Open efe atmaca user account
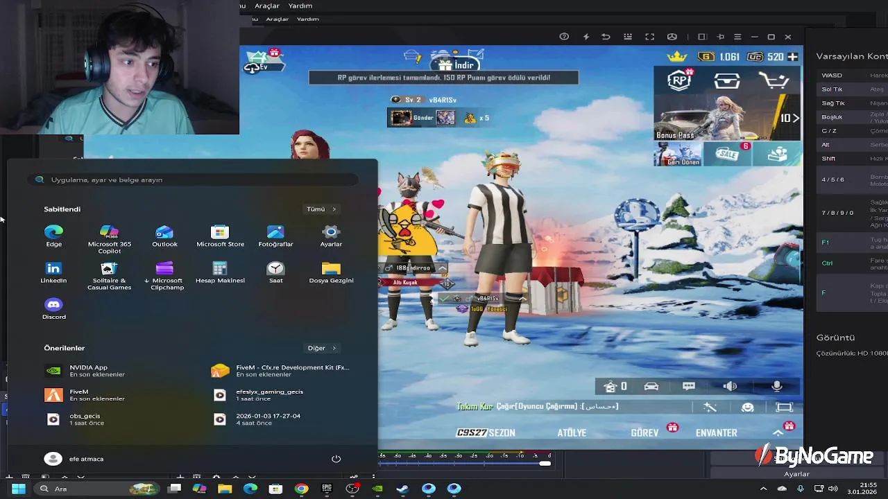 74,459
